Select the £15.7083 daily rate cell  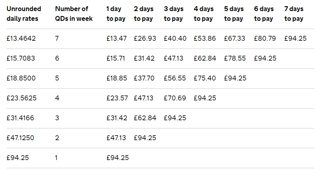coord(21,58)
